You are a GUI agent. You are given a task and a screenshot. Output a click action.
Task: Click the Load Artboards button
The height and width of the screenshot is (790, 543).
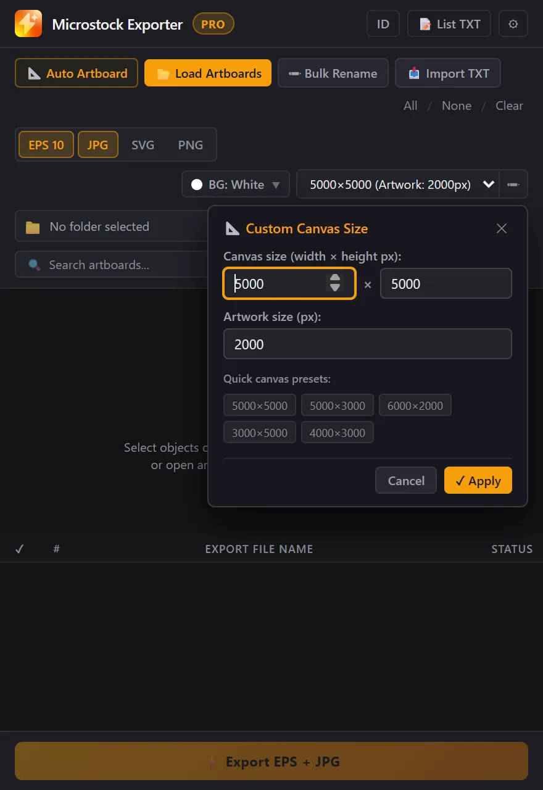click(208, 73)
